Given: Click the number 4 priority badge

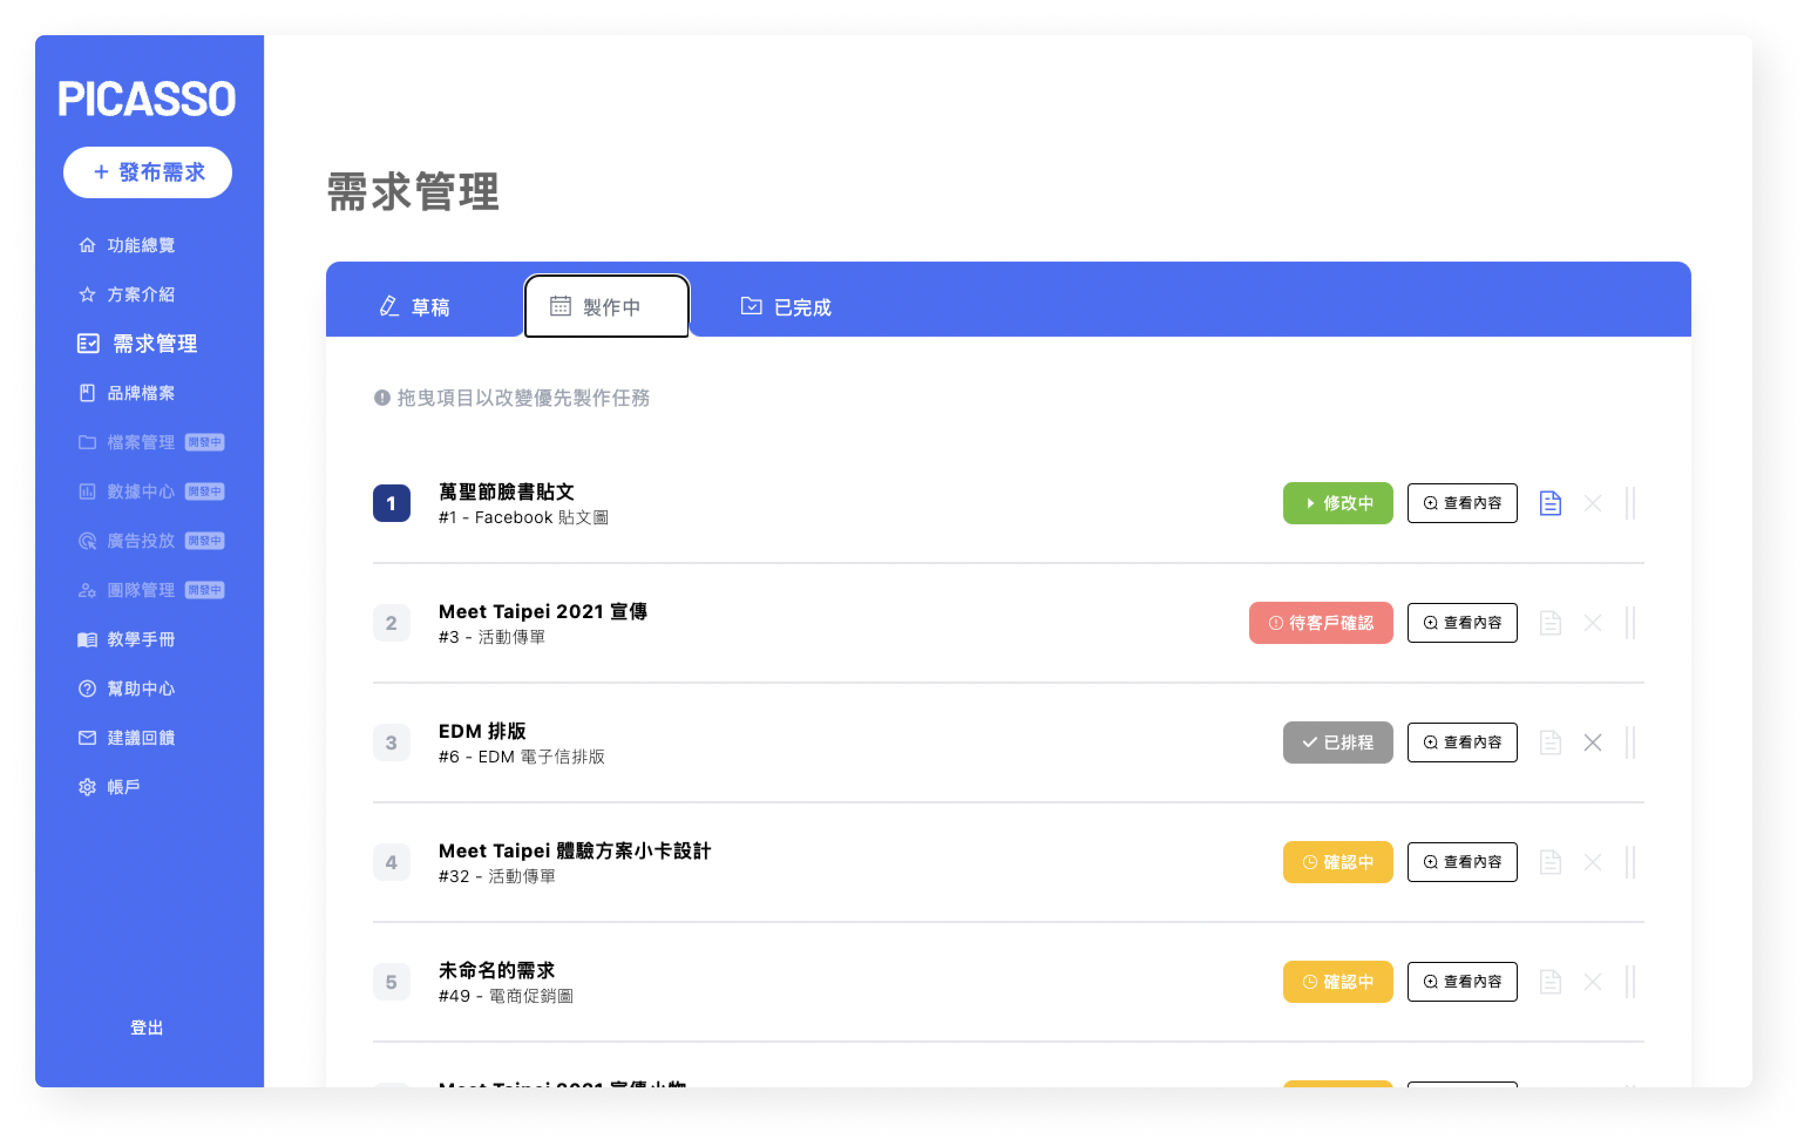Looking at the screenshot, I should (391, 862).
